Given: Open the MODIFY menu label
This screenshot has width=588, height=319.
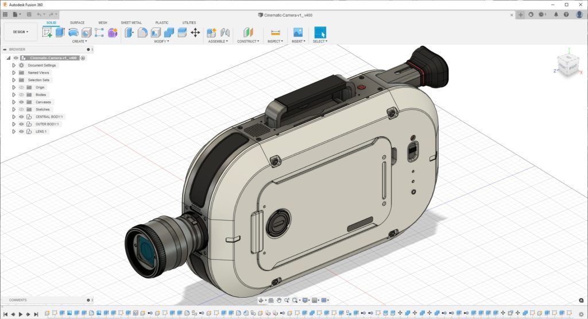Looking at the screenshot, I should tap(161, 41).
